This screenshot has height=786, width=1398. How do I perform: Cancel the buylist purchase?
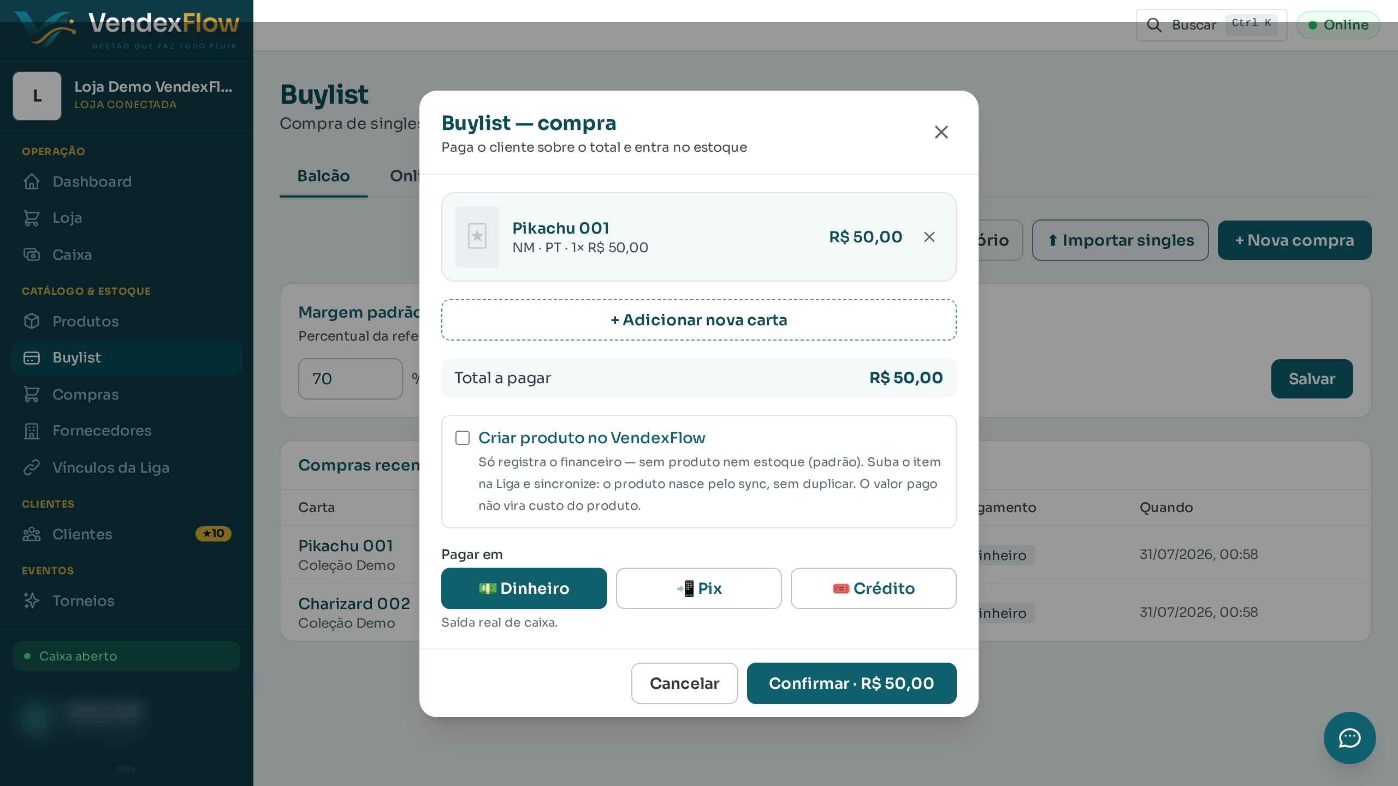click(x=684, y=683)
